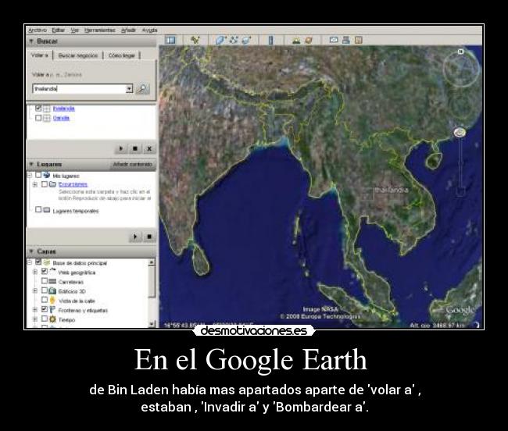Click the Fronteras y etiquetas flag icon
508x431 pixels.
pyautogui.click(x=52, y=310)
